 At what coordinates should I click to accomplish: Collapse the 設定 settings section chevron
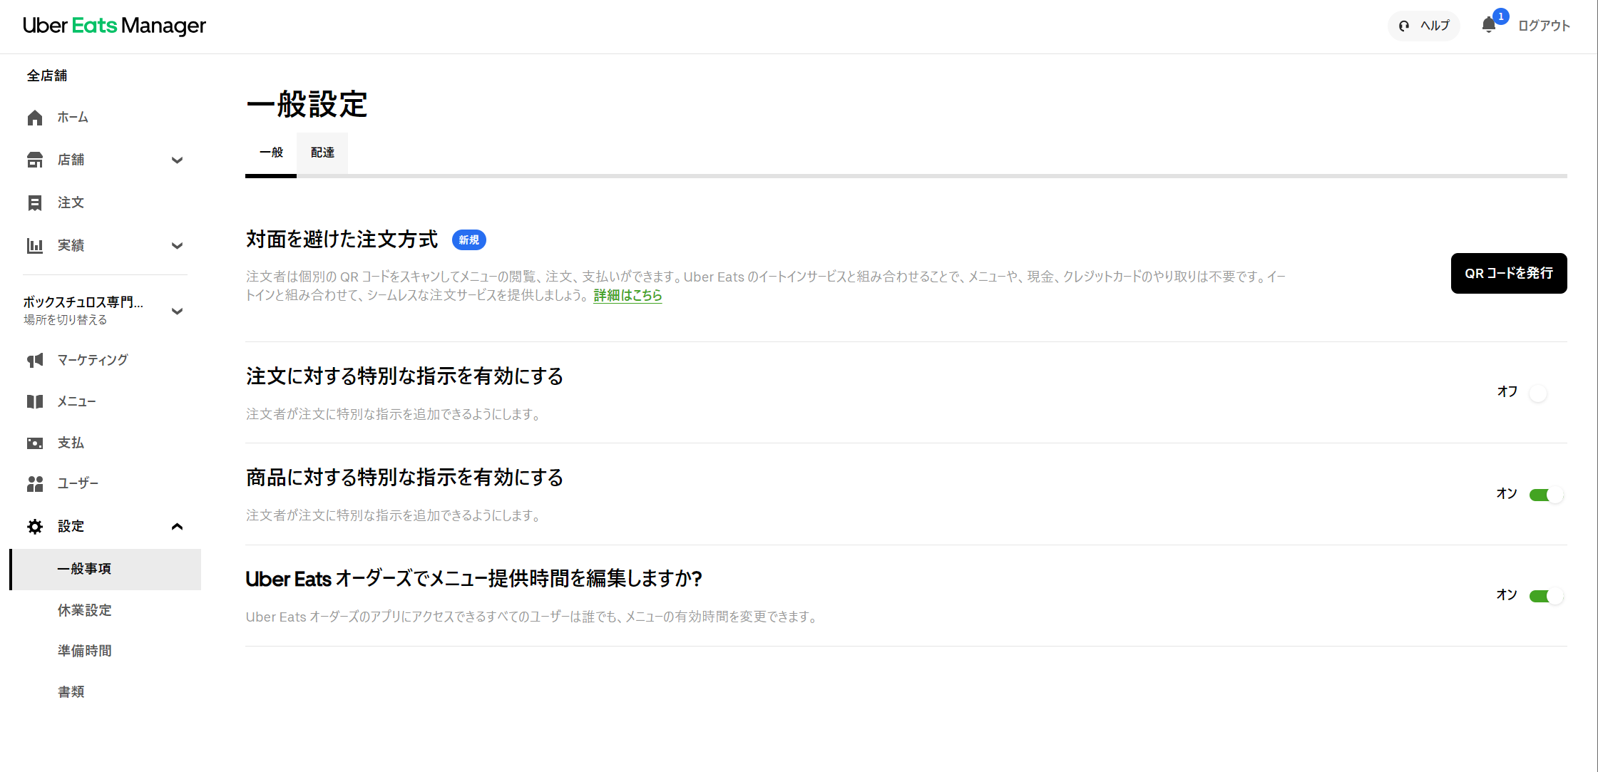(x=178, y=527)
